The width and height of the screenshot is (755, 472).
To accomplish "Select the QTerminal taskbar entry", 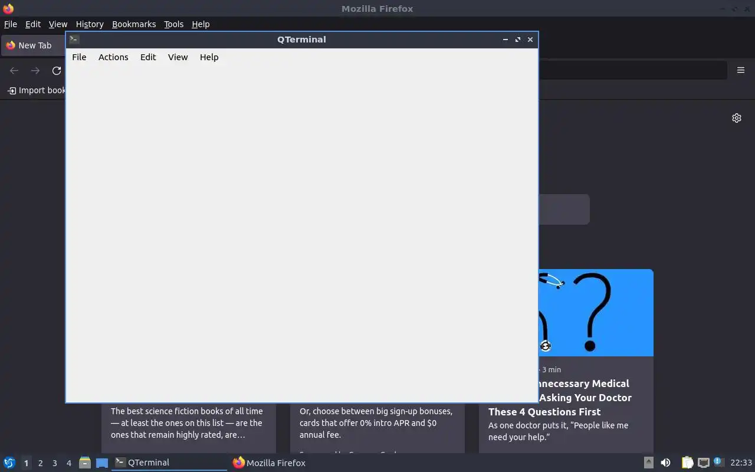I will pos(169,463).
